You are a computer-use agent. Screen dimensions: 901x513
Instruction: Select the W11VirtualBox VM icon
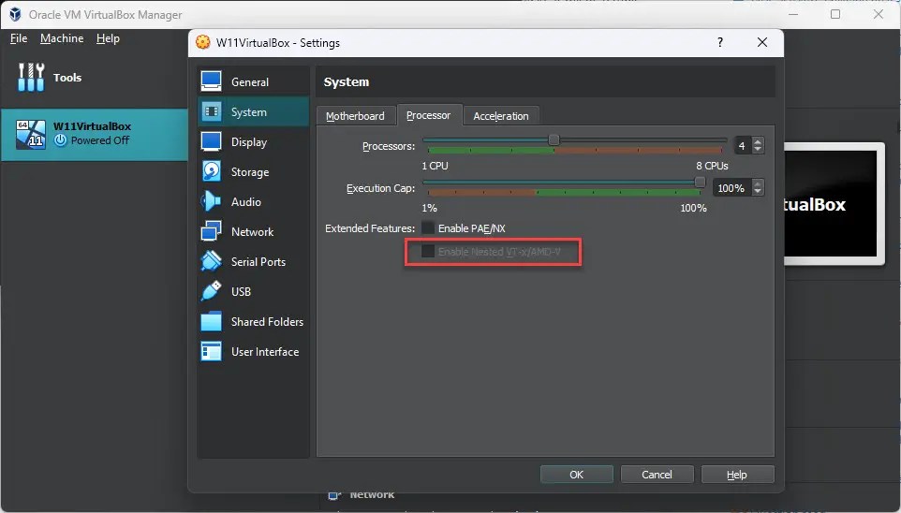(31, 135)
